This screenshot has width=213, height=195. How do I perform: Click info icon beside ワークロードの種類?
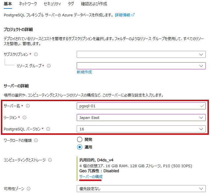point(36,140)
